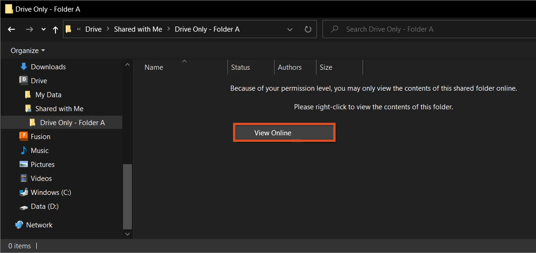Select Data (D:) drive in sidebar
Screen dimensions: 536x253
(44, 206)
